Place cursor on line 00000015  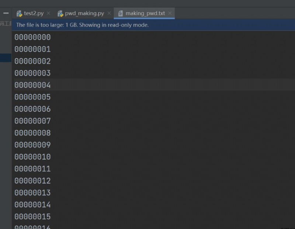pyautogui.click(x=32, y=216)
